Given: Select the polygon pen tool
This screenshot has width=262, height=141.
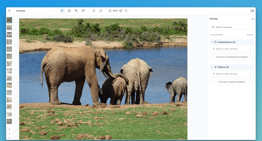Looking at the screenshot, I should point(76,11).
